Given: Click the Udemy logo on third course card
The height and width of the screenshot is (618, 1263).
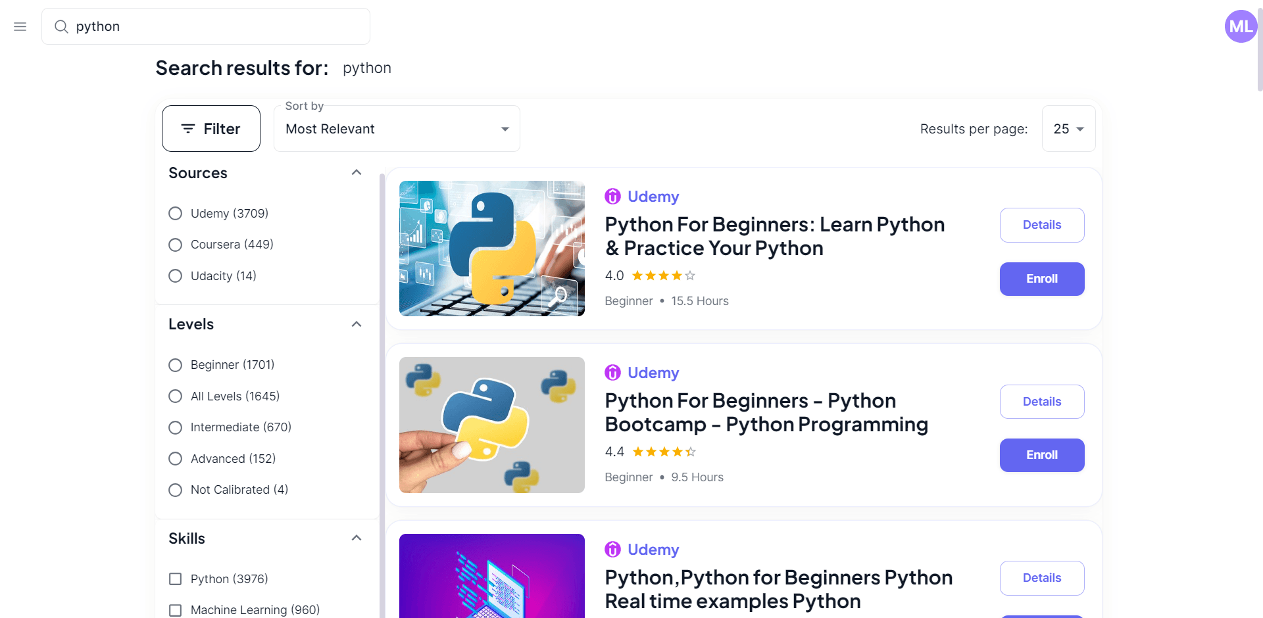Looking at the screenshot, I should pos(612,550).
